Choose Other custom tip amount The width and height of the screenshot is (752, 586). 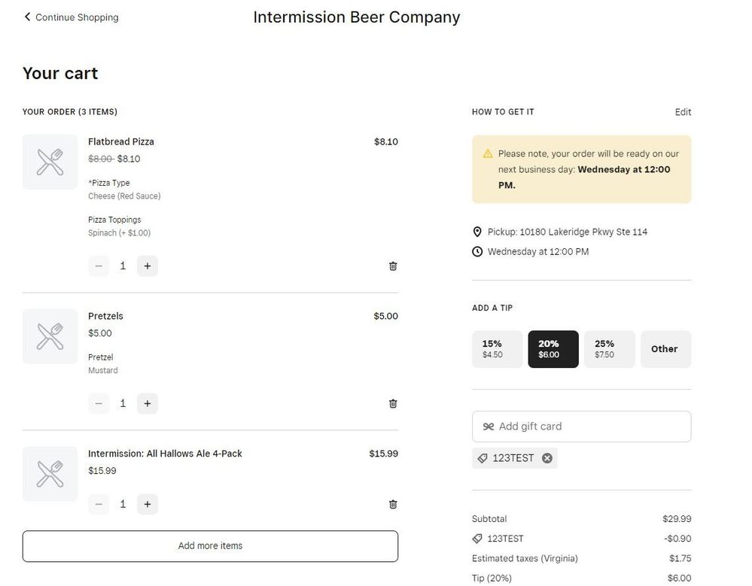tap(665, 349)
